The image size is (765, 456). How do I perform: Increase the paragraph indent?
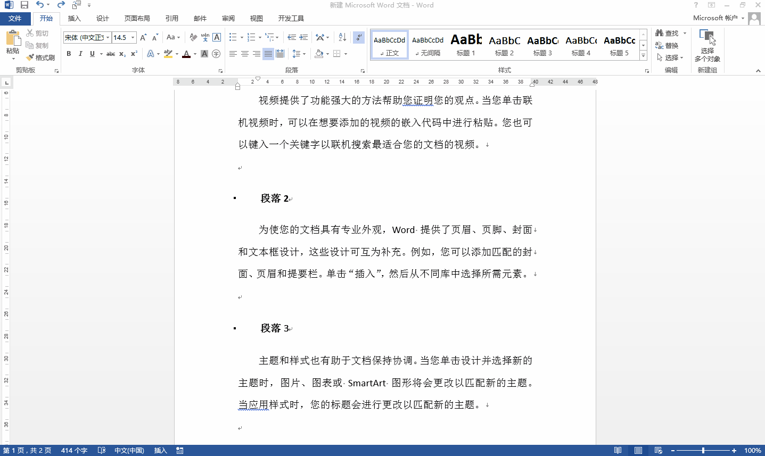(303, 37)
